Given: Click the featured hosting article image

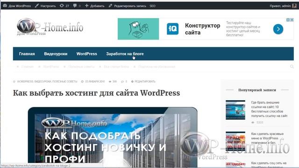Looking at the screenshot, I should click(113, 137).
